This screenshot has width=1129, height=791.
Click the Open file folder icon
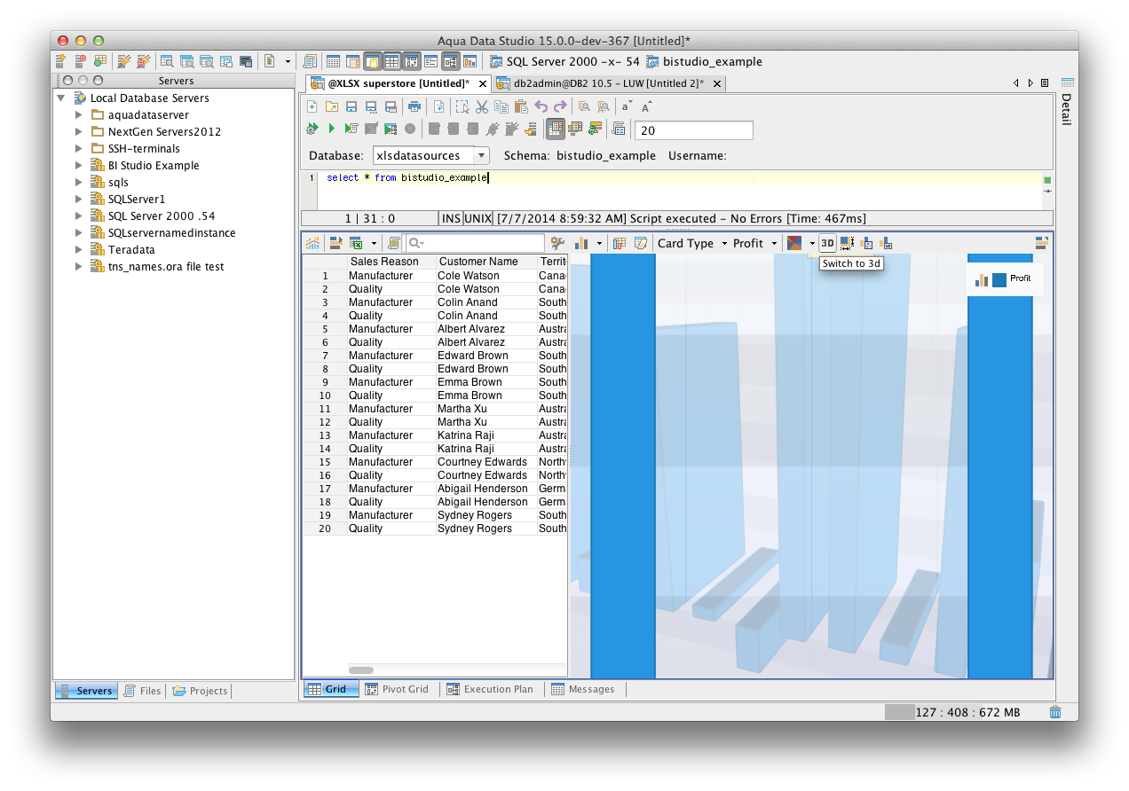pyautogui.click(x=331, y=106)
